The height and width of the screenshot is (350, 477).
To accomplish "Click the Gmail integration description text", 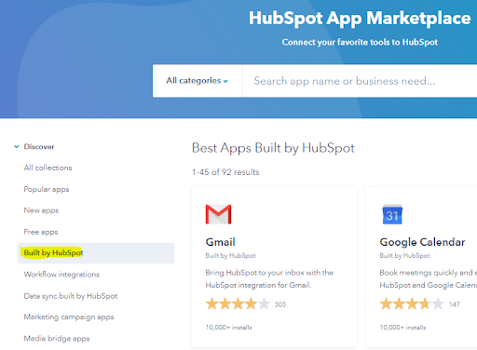I will 269,278.
